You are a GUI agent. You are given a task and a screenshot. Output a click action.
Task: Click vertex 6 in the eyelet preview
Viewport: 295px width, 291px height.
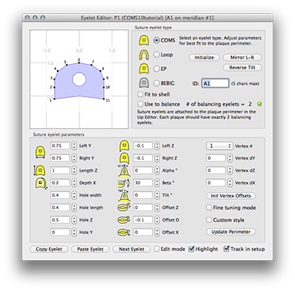pyautogui.click(x=79, y=63)
